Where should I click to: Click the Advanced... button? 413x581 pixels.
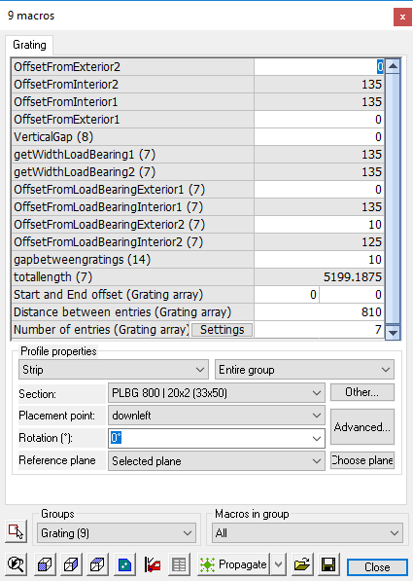point(362,427)
